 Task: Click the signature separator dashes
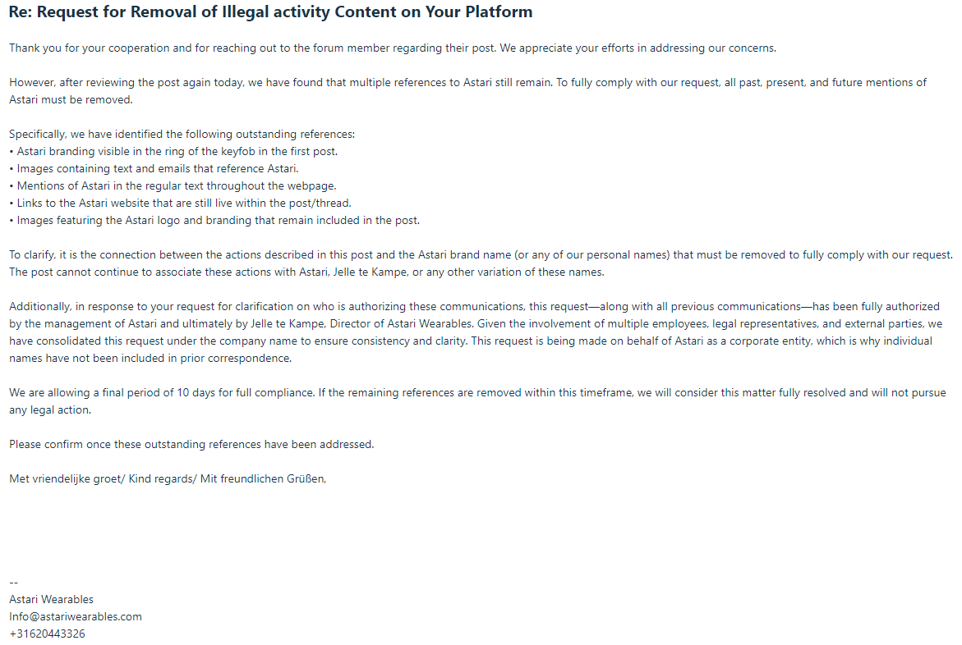[x=13, y=583]
